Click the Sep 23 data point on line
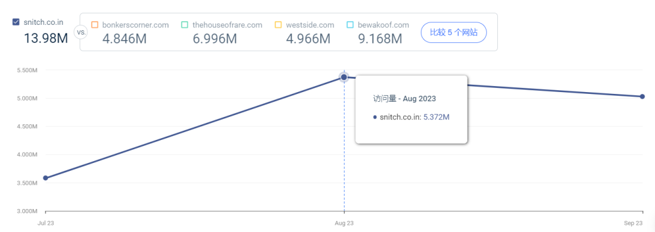Viewport: 655px width, 232px height. point(642,96)
